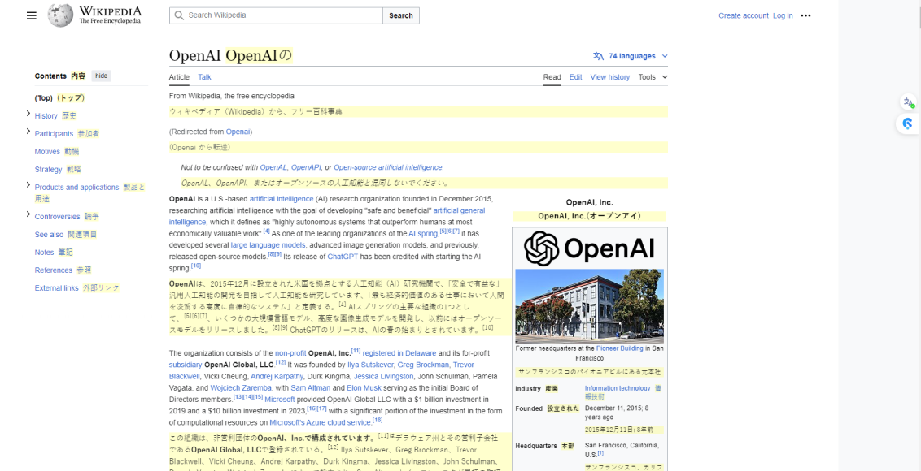Open the OpenAL hatnote link
Viewport: 921px width, 471px height.
click(273, 167)
